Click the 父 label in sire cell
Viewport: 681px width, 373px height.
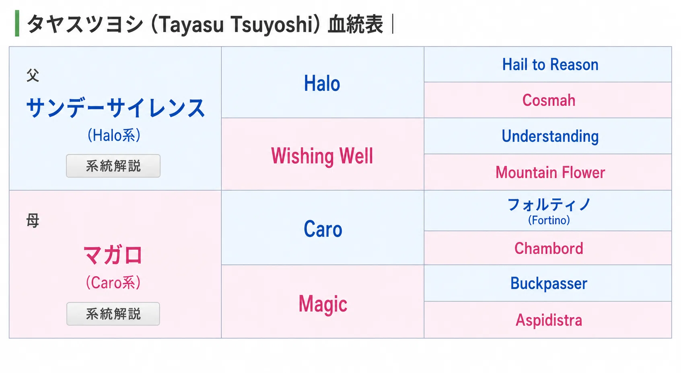[x=33, y=75]
